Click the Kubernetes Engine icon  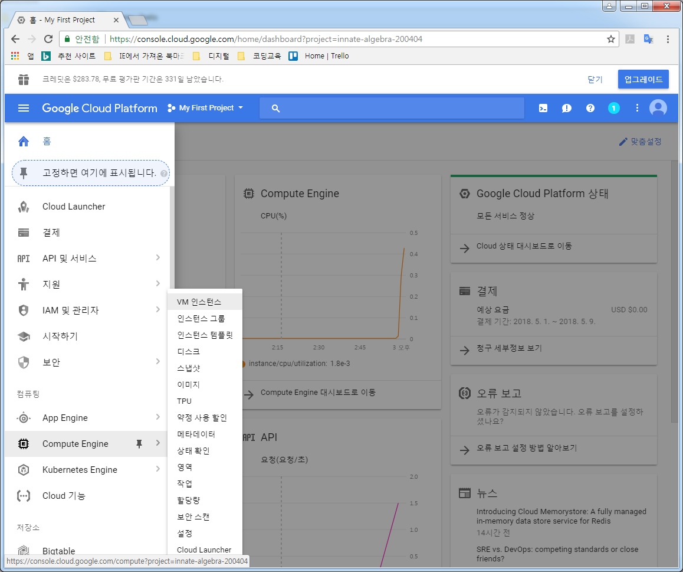pos(24,469)
